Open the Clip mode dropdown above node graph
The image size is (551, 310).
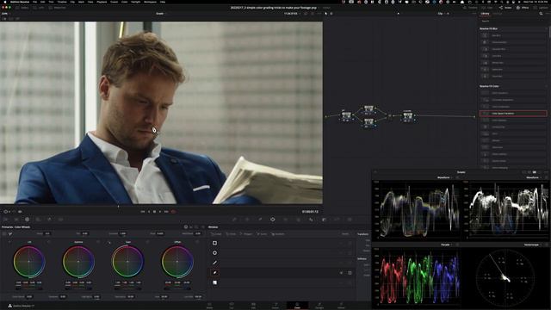tap(442, 14)
